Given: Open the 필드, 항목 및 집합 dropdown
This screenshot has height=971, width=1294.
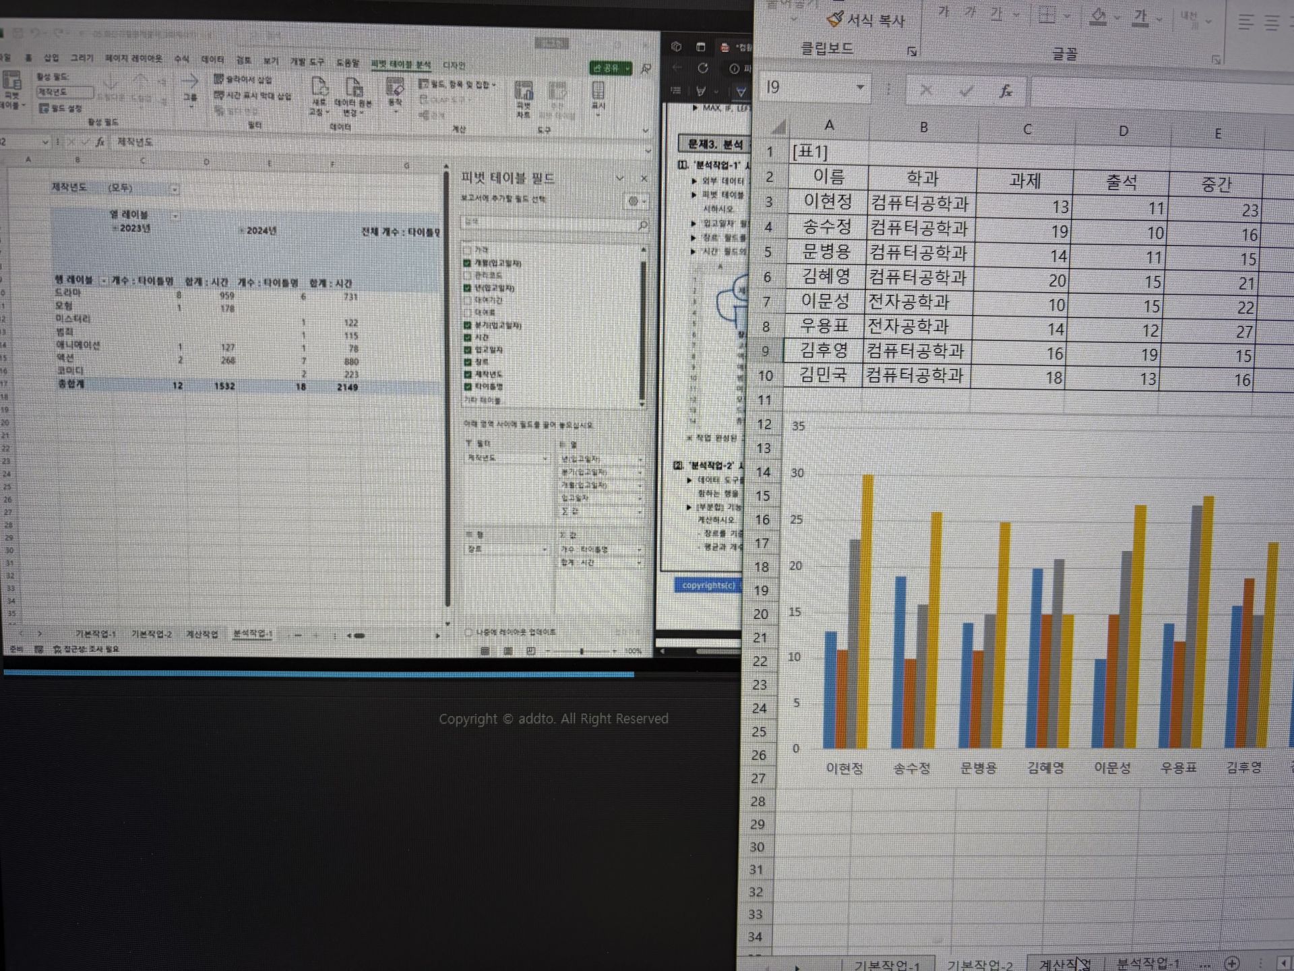Looking at the screenshot, I should [x=457, y=84].
